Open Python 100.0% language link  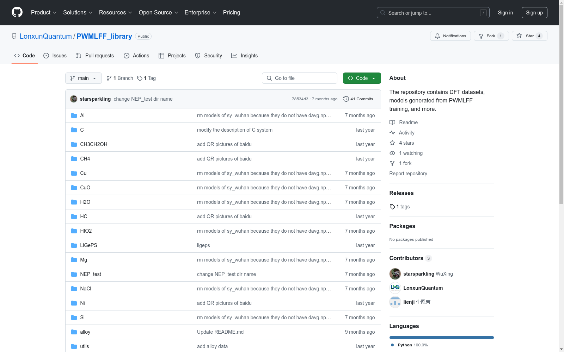[409, 345]
